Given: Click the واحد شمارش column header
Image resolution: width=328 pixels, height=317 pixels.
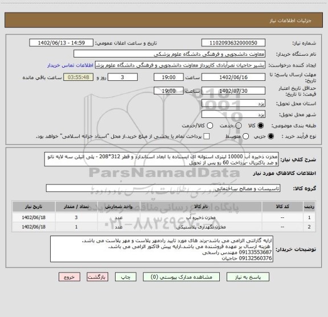Looking at the screenshot, I should pos(118,207).
